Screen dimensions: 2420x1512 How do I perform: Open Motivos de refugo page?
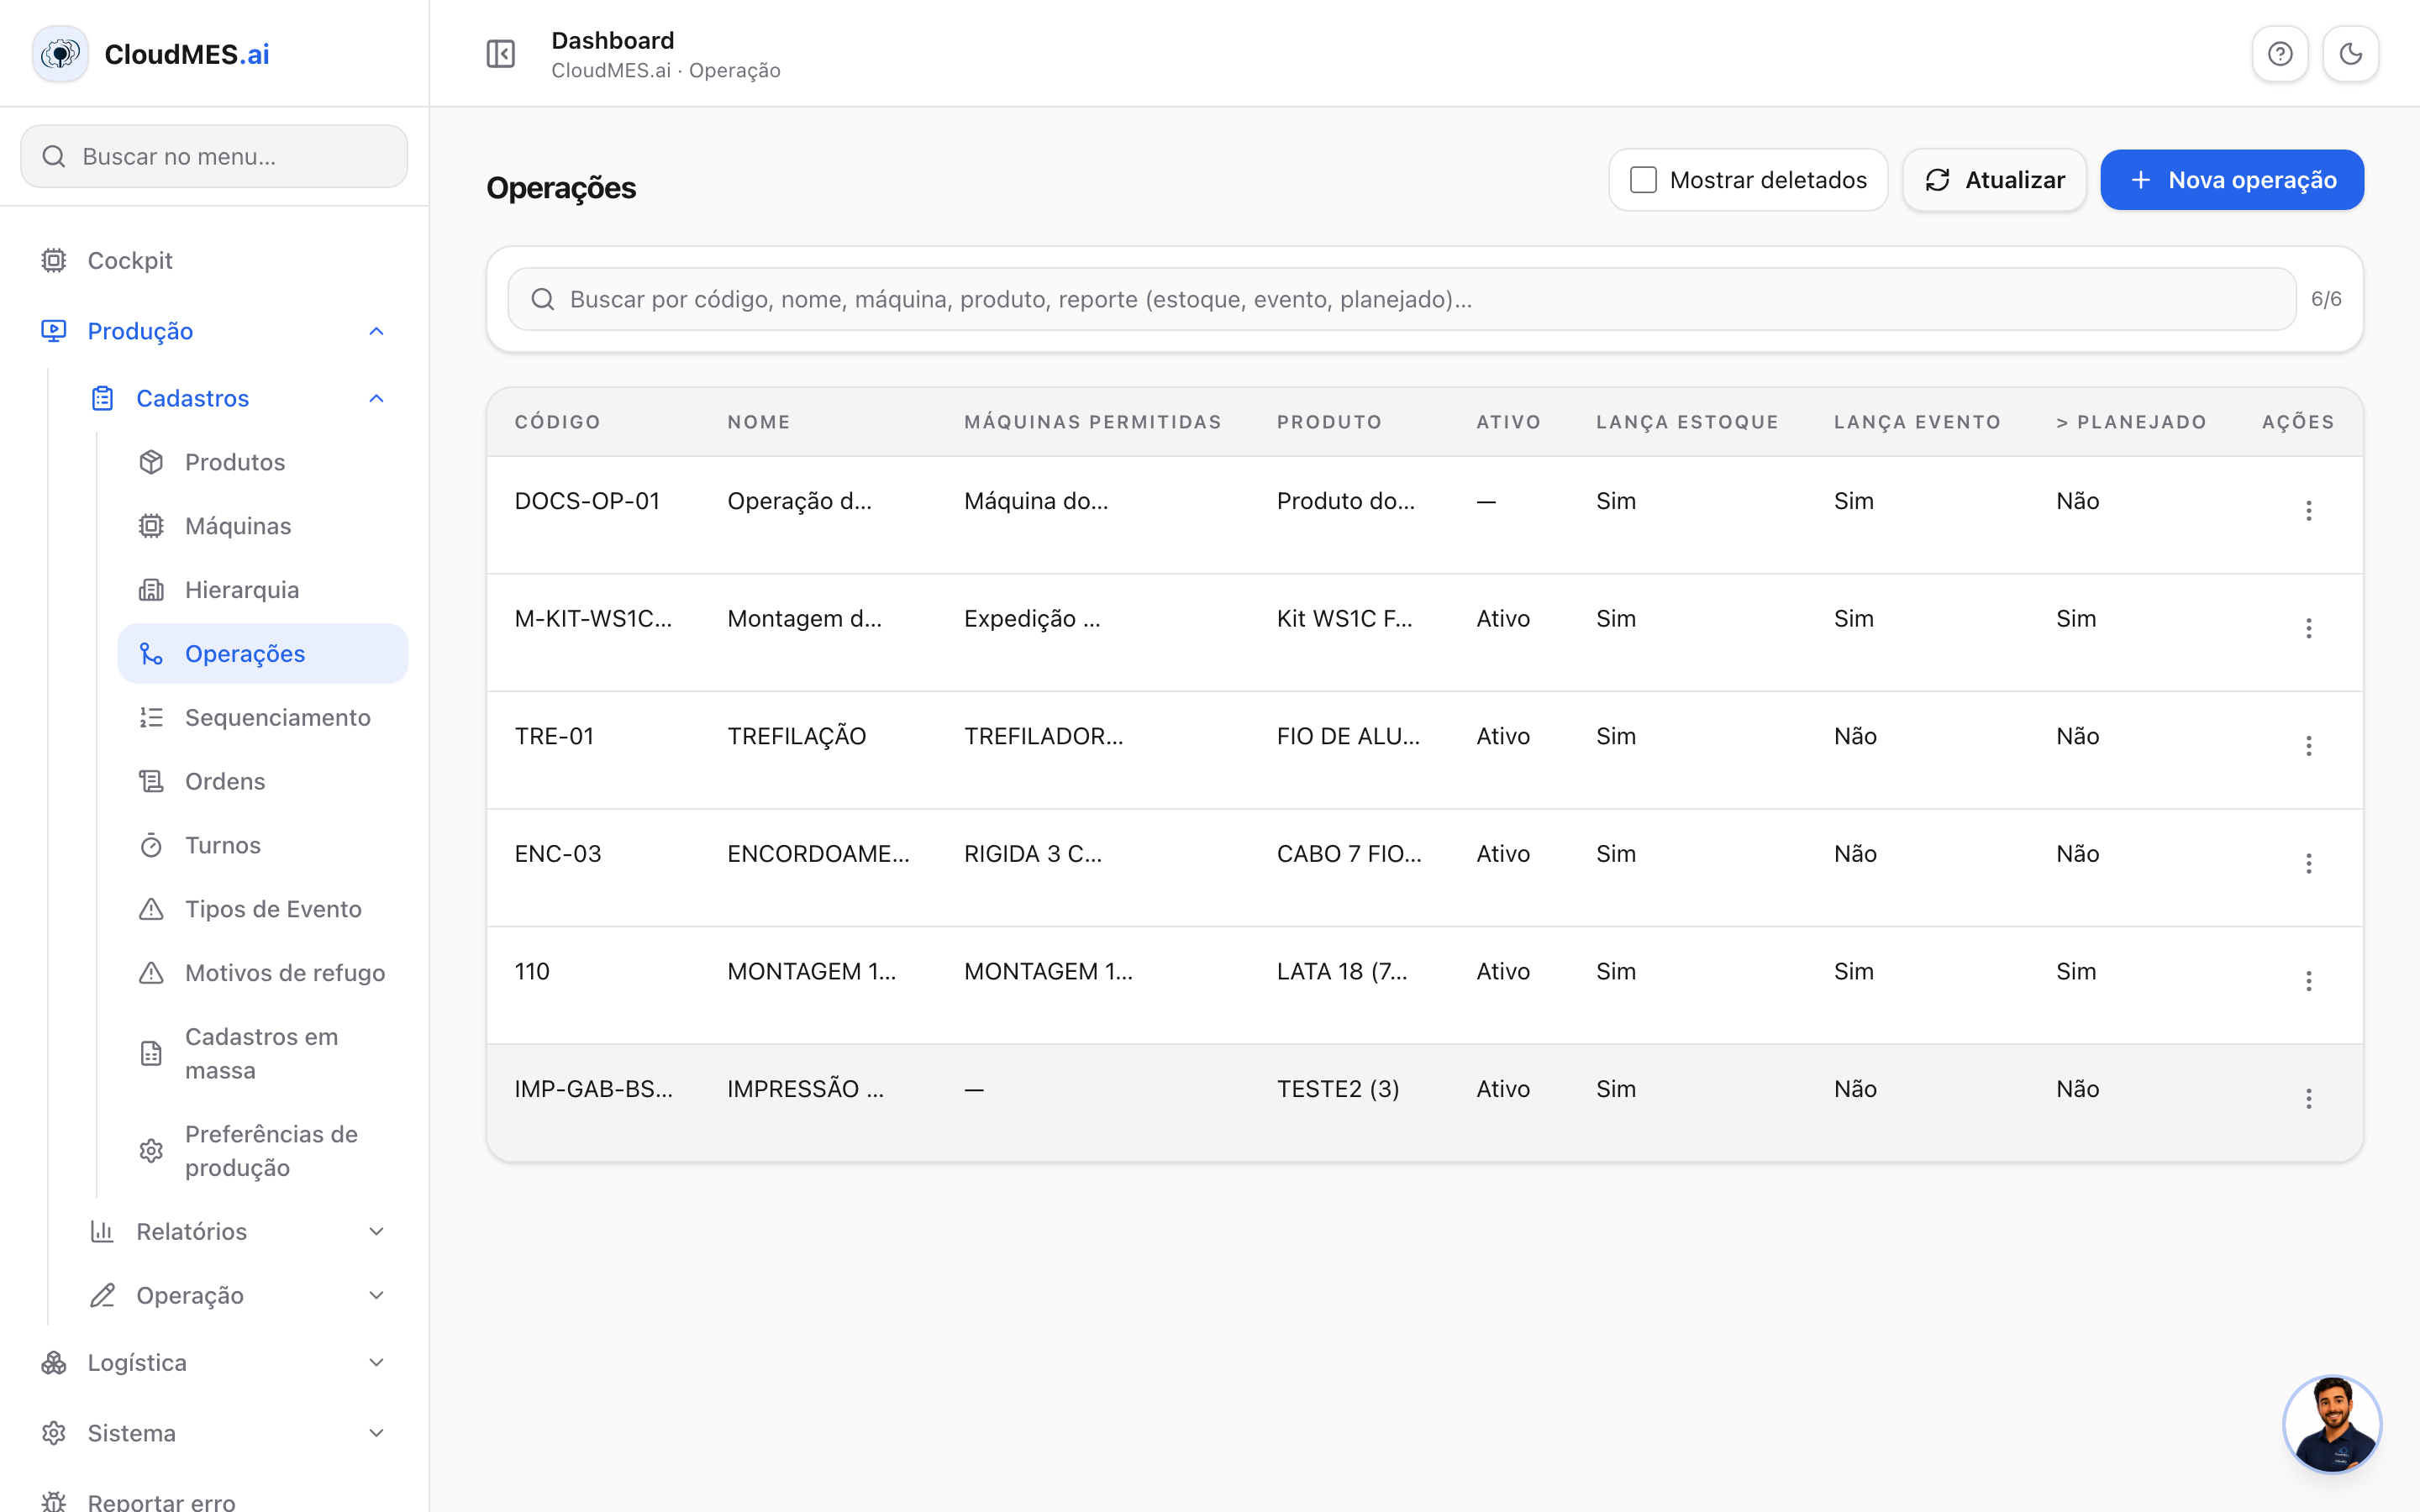tap(263, 973)
